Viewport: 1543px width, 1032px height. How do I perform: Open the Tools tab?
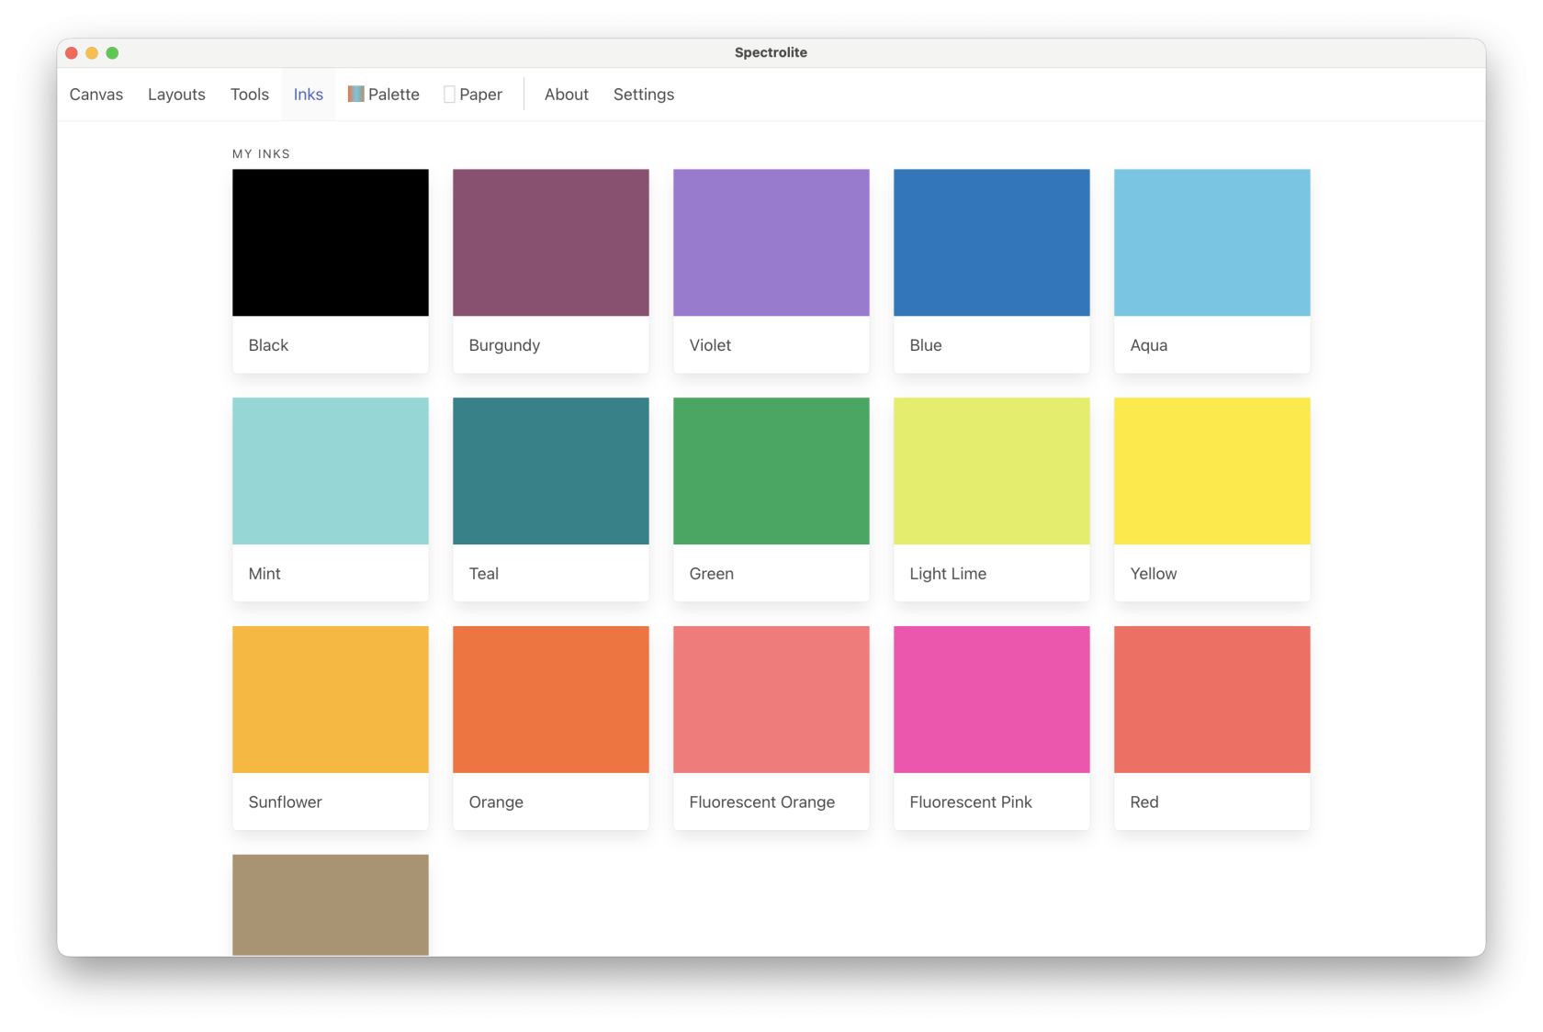pos(250,95)
